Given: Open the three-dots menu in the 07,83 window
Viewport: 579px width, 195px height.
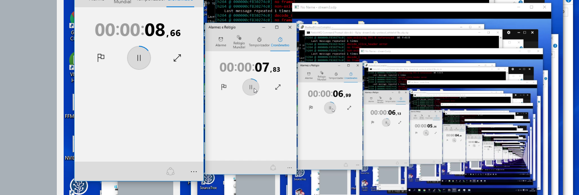Looking at the screenshot, I should [x=289, y=168].
